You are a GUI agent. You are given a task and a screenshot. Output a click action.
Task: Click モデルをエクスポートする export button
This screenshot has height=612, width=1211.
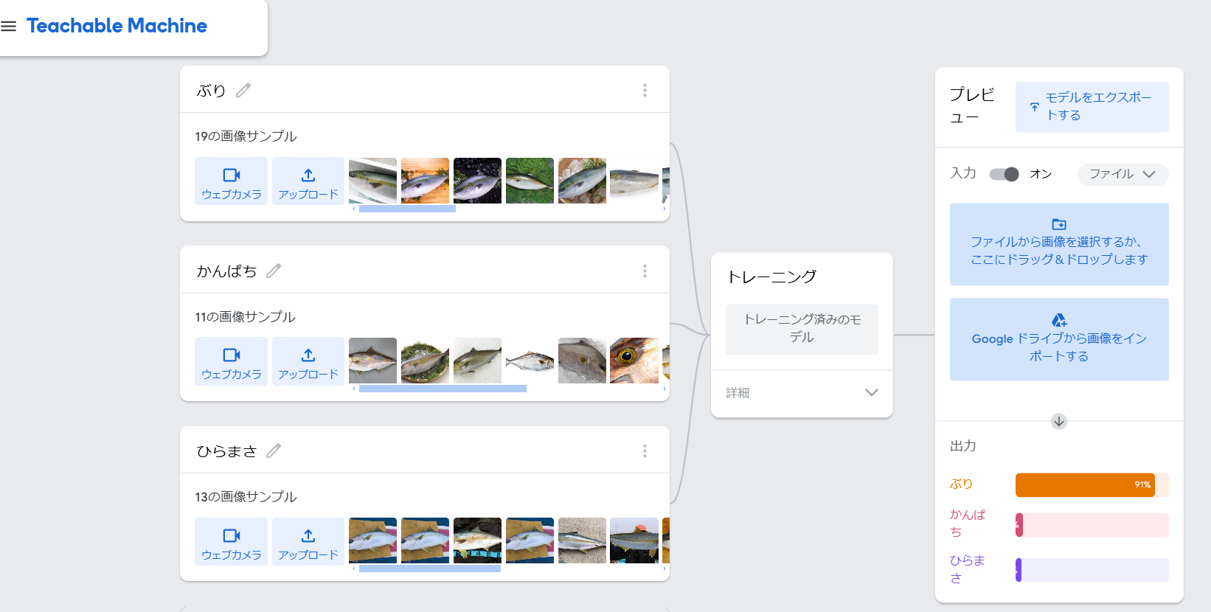1092,107
